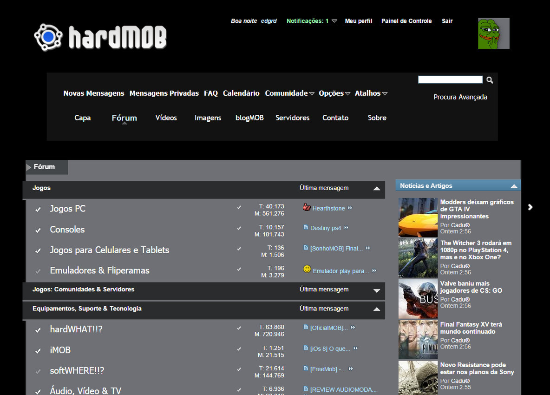Open Novas Mensagens

(x=94, y=93)
